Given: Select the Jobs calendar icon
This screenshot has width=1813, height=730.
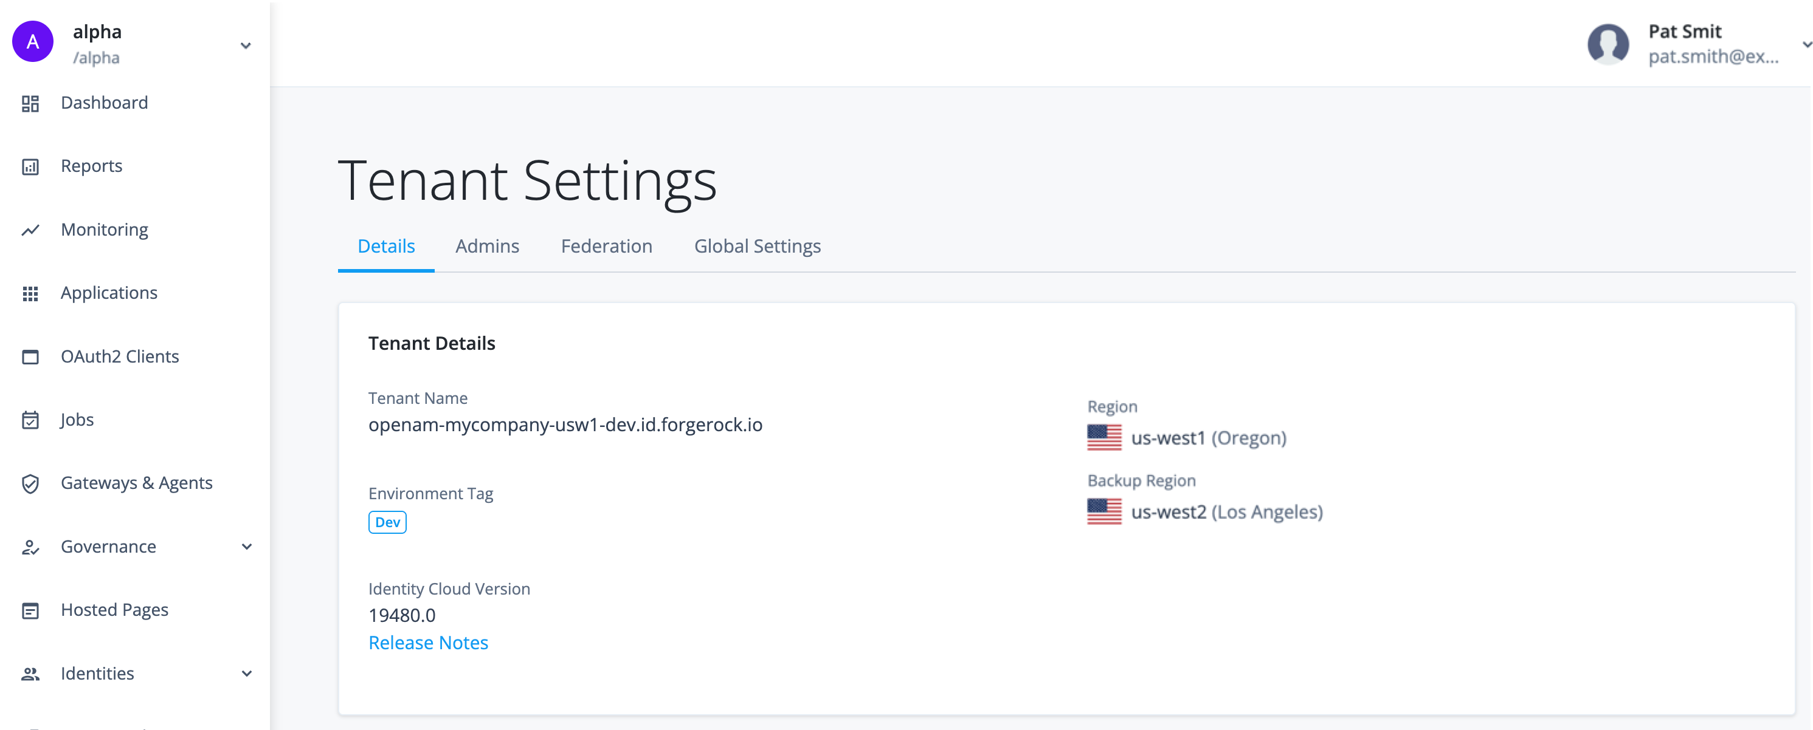Looking at the screenshot, I should (x=31, y=420).
